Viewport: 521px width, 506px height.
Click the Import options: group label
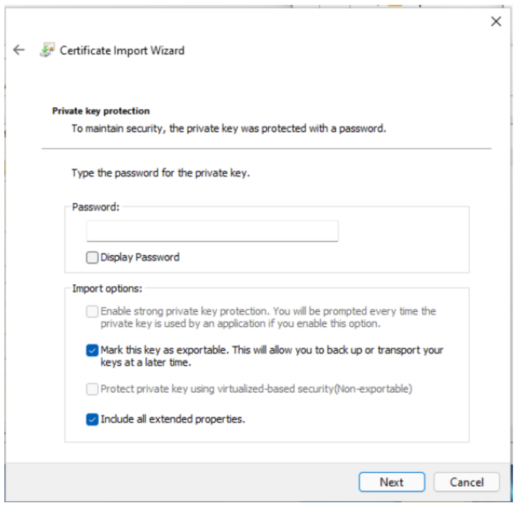(x=107, y=289)
